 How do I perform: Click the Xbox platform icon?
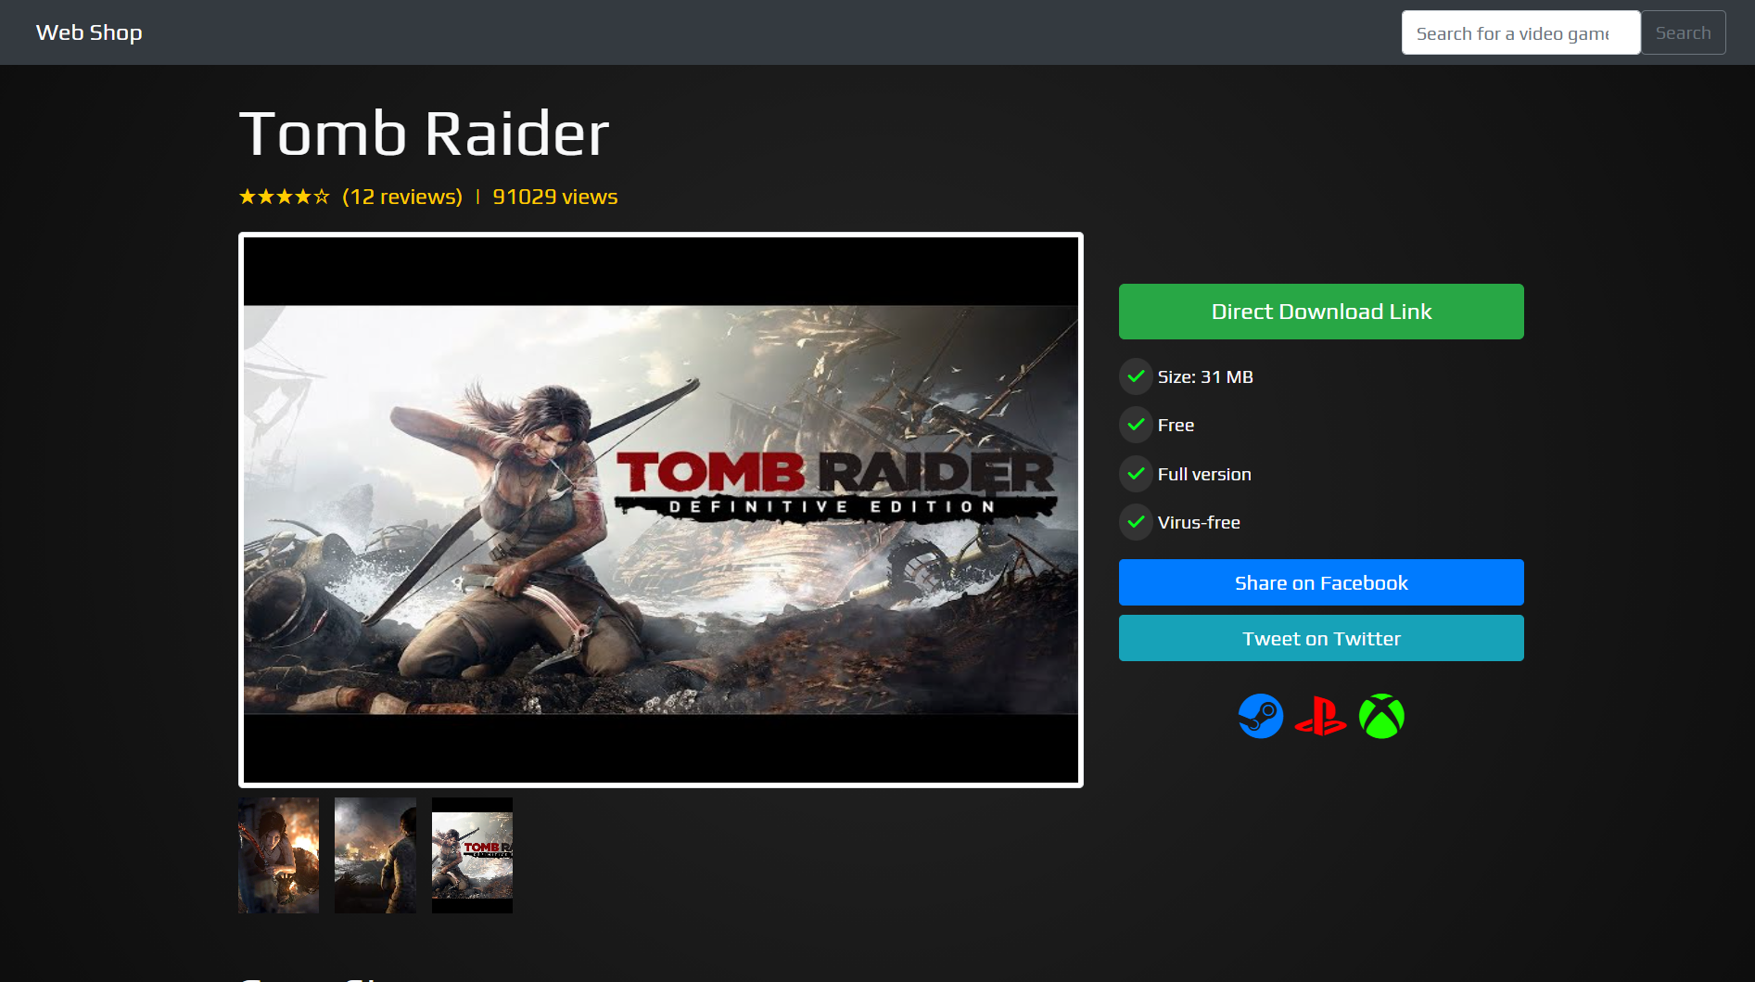tap(1381, 717)
